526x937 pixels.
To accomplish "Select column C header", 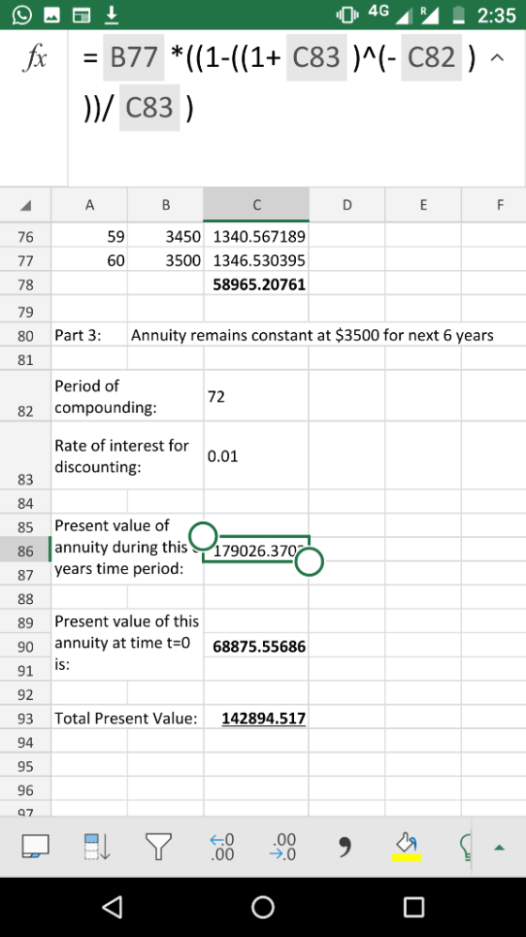I will tap(255, 205).
